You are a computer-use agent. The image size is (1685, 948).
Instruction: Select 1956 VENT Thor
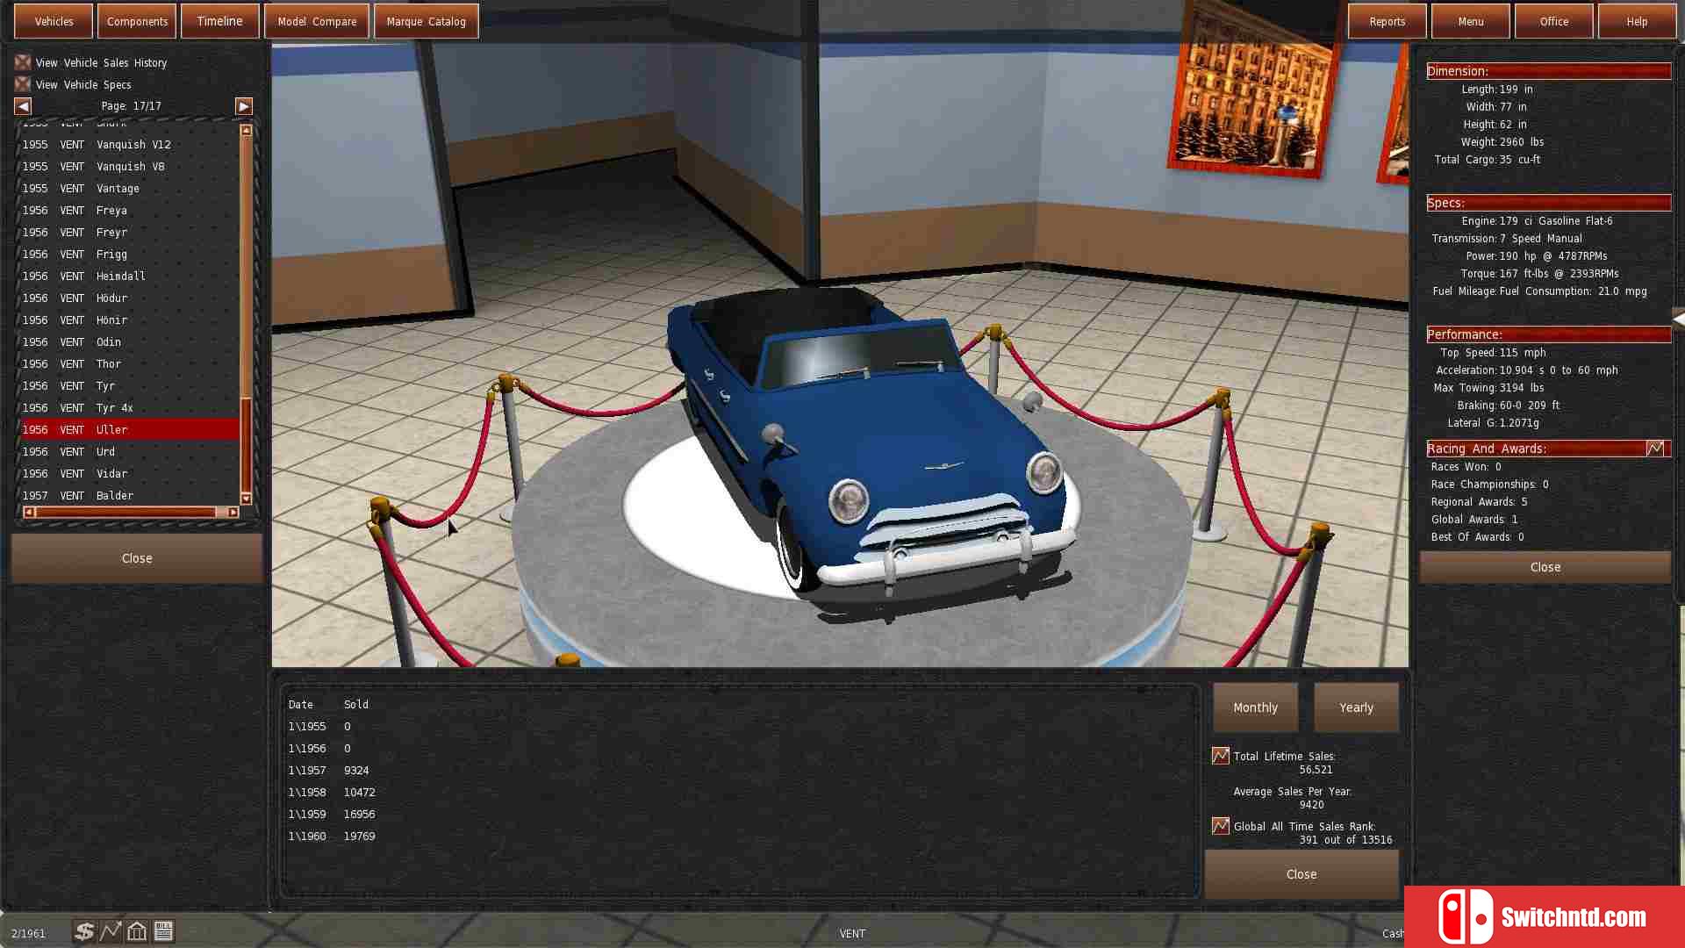coord(129,364)
